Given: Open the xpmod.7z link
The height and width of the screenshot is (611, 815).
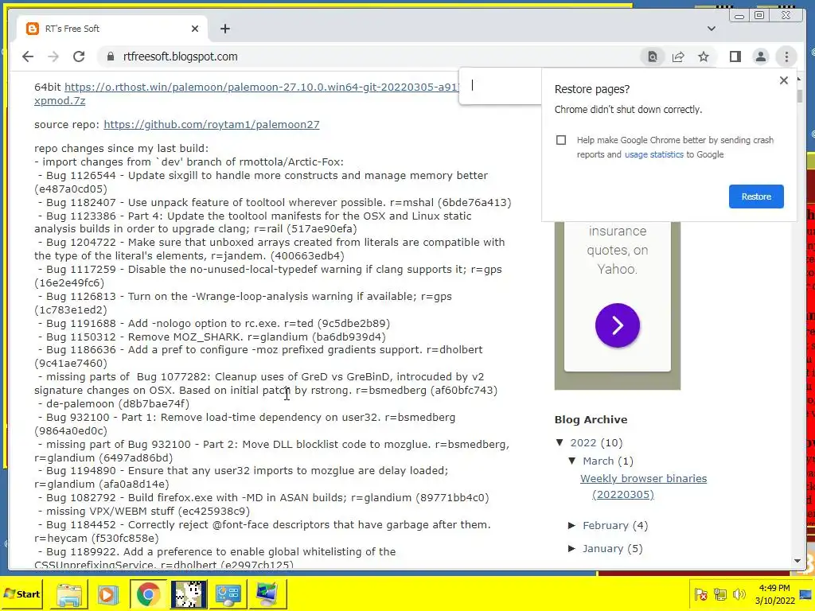Looking at the screenshot, I should [60, 100].
